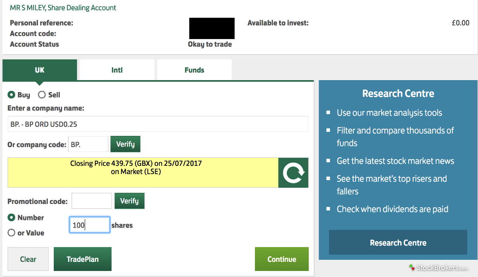Open the Research Centre button
478x277 pixels.
pyautogui.click(x=398, y=243)
